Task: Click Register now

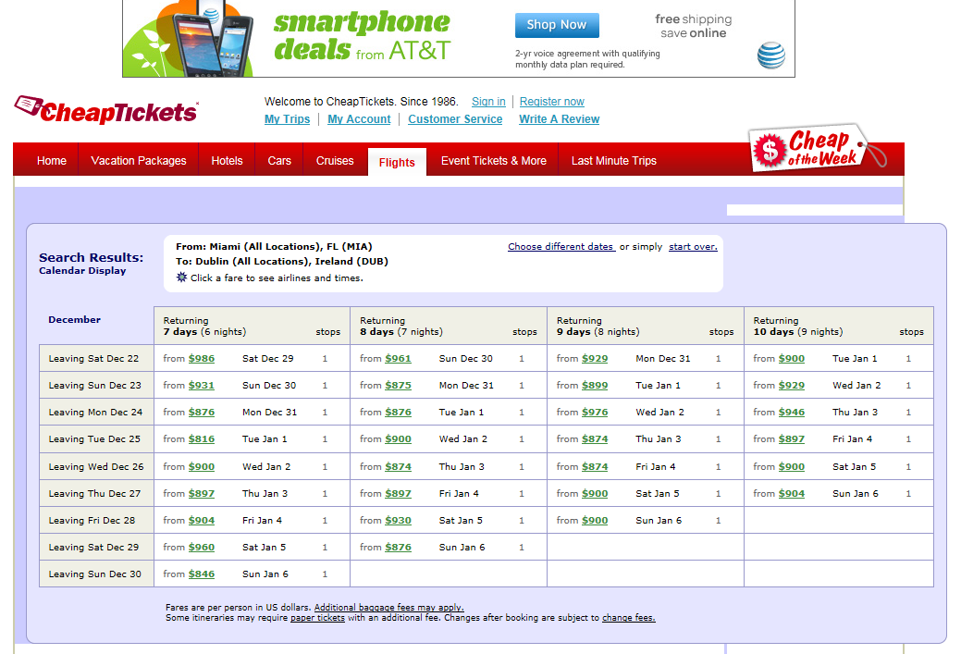Action: click(551, 102)
